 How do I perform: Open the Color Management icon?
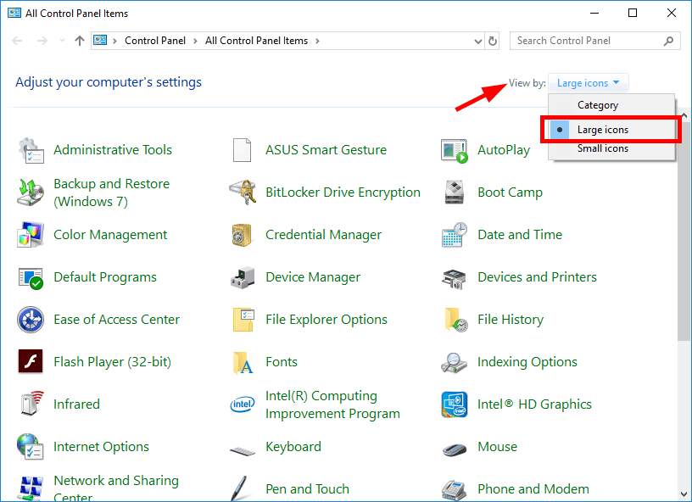click(x=31, y=235)
